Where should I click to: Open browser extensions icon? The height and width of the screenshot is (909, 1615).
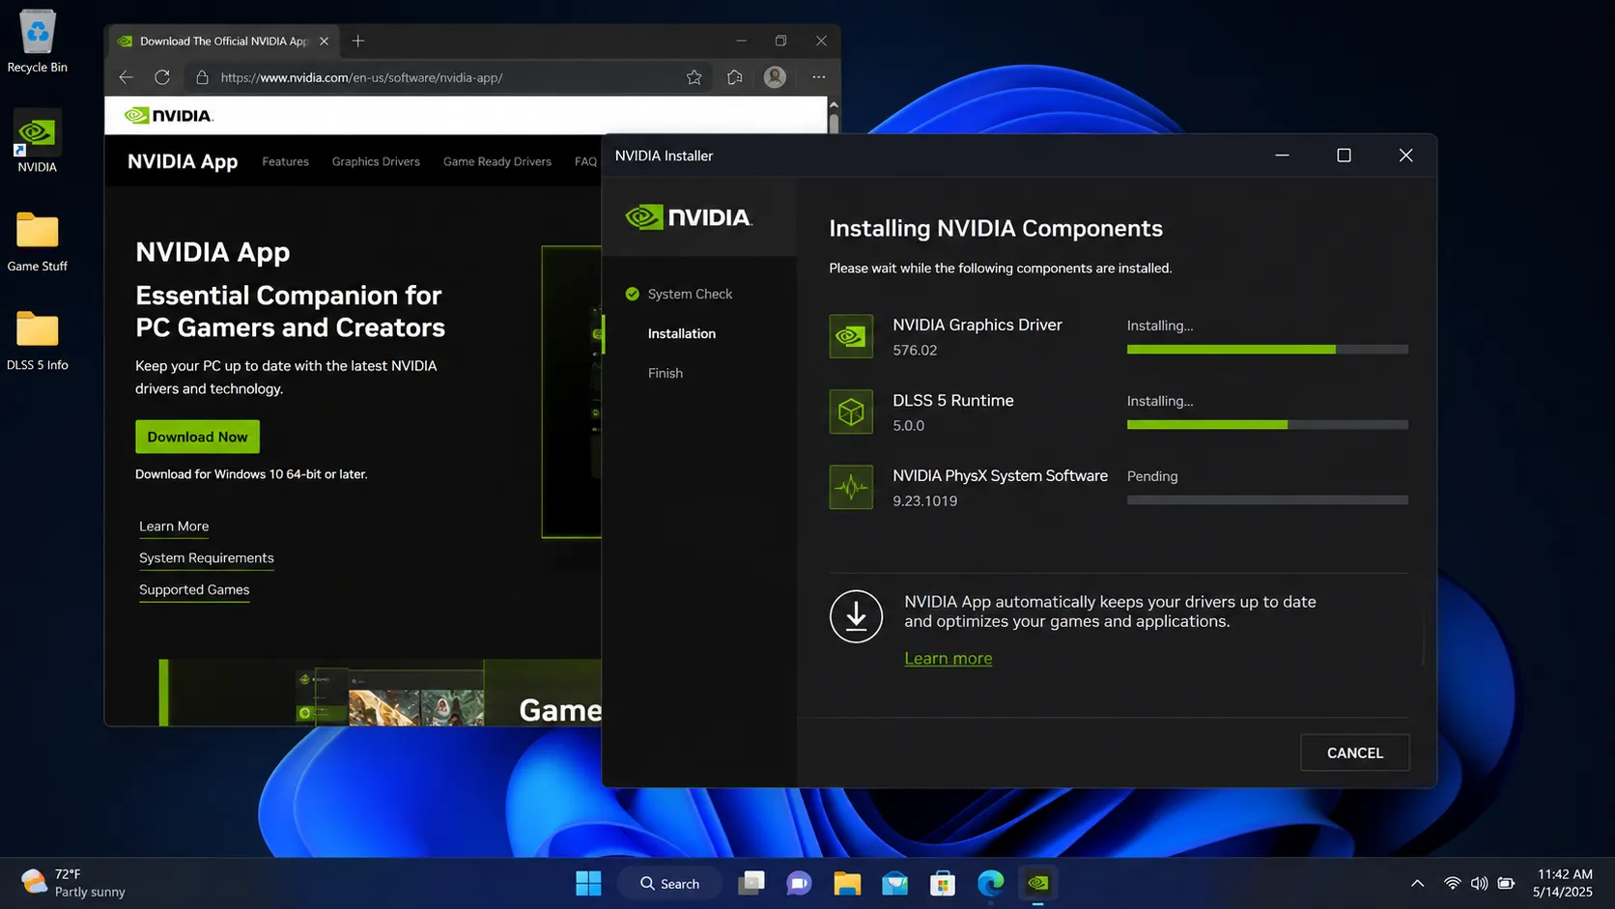(x=735, y=77)
